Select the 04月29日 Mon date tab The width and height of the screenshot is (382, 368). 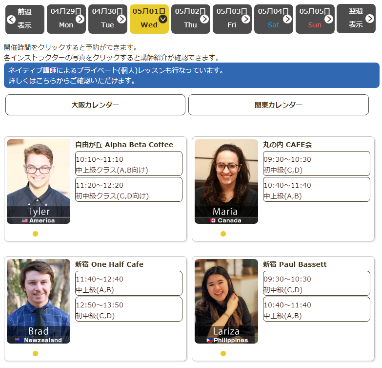click(x=66, y=19)
